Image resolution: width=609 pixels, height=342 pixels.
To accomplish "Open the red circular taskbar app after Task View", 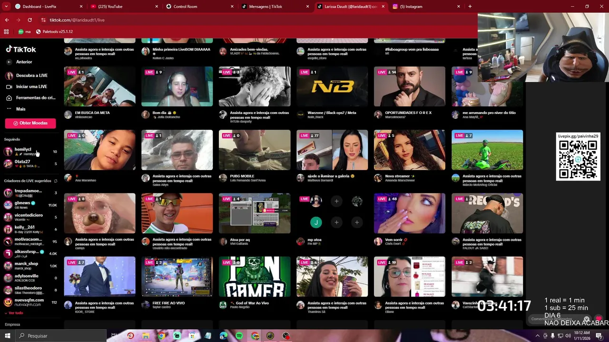I will (x=130, y=336).
